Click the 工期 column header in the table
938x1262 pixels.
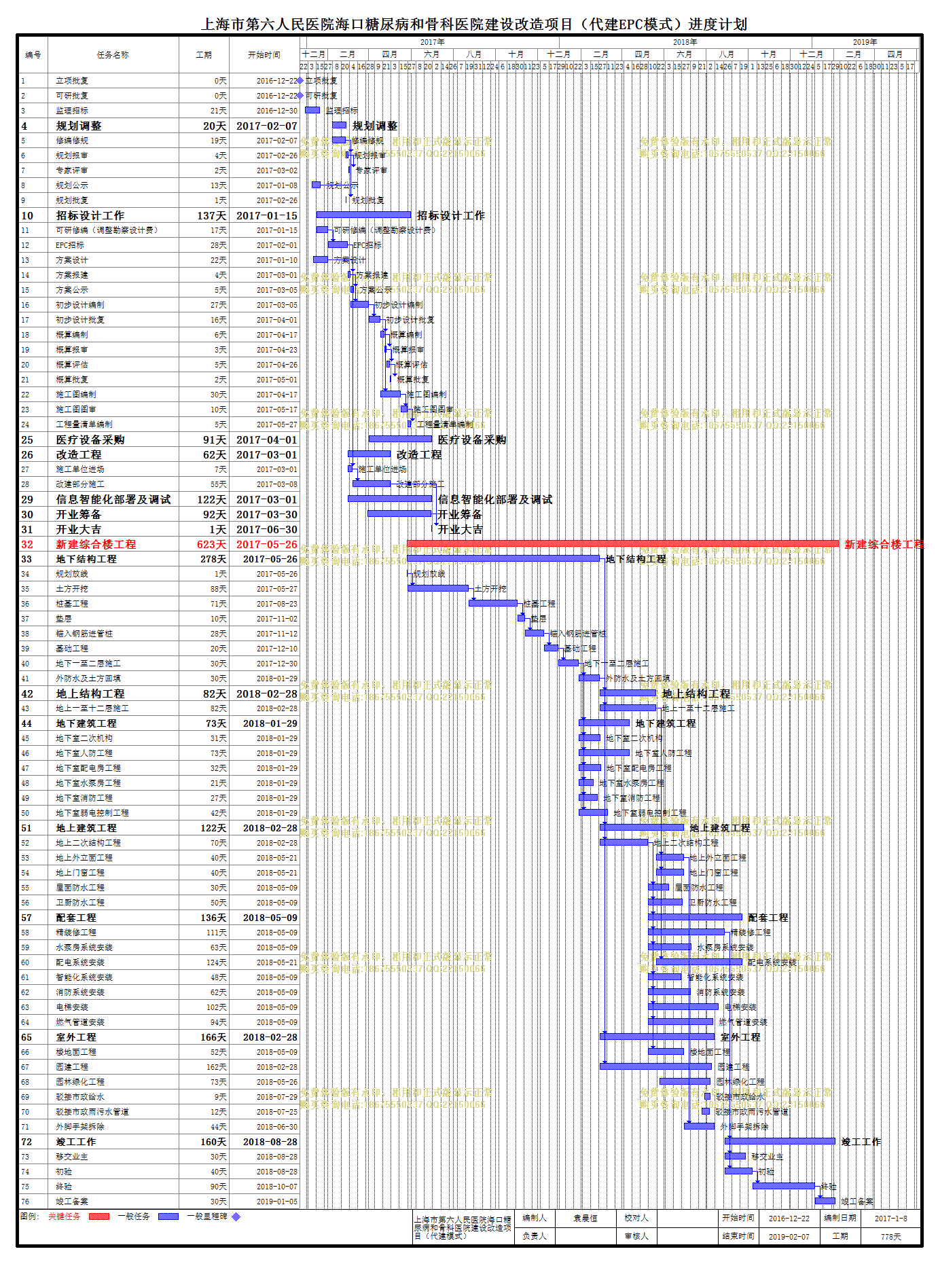204,55
